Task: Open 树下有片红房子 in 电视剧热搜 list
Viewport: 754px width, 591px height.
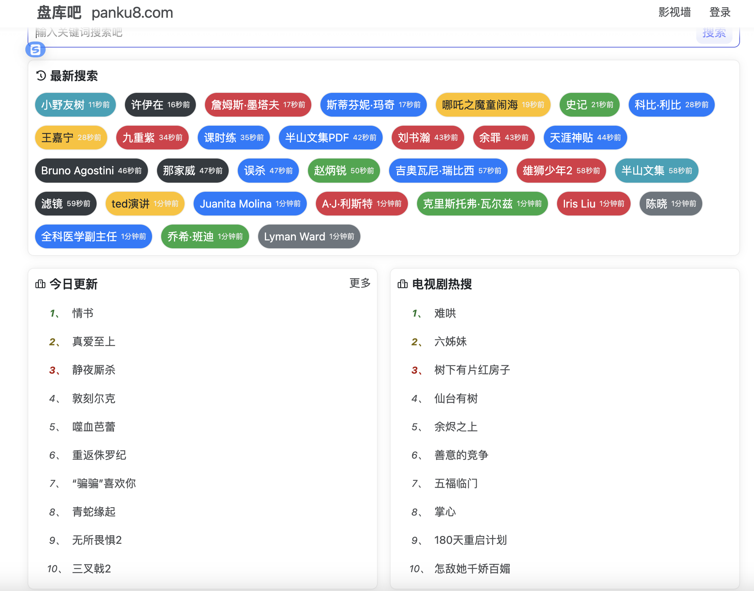Action: click(472, 370)
